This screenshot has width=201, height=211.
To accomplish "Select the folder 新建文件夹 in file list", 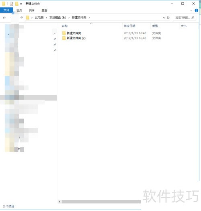I will pos(74,33).
